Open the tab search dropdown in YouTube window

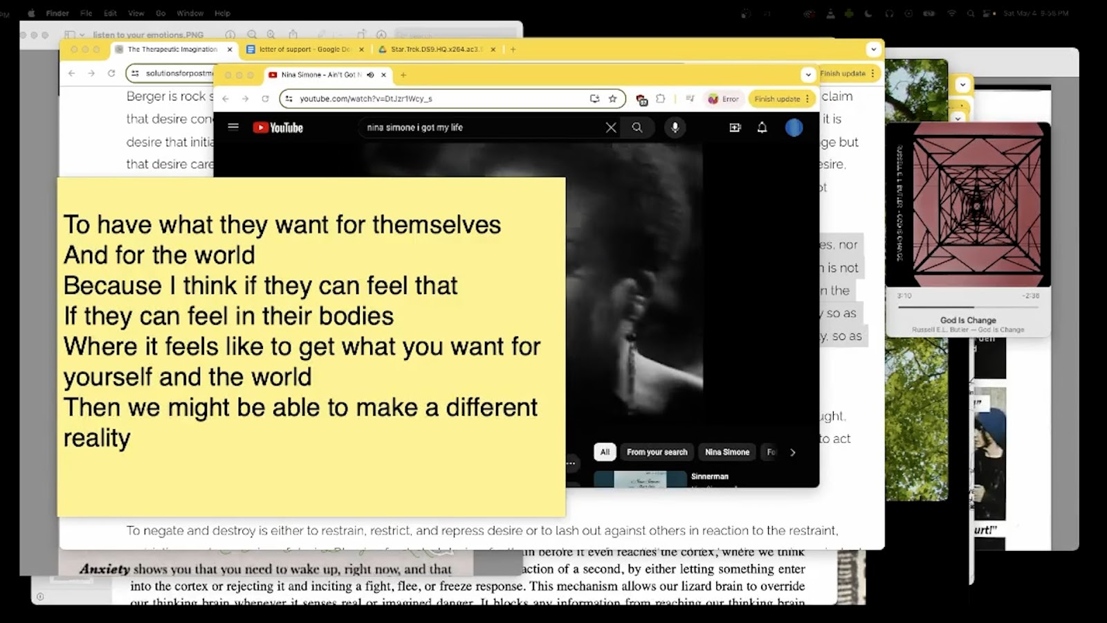(x=808, y=75)
